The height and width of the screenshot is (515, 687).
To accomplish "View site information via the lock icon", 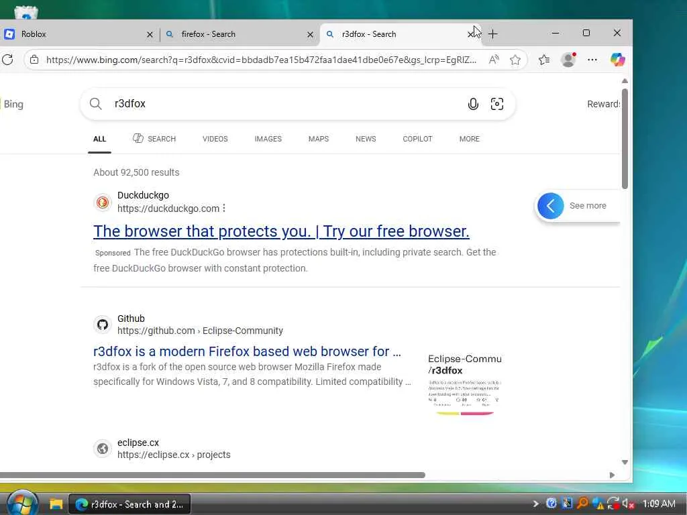I will [x=34, y=60].
